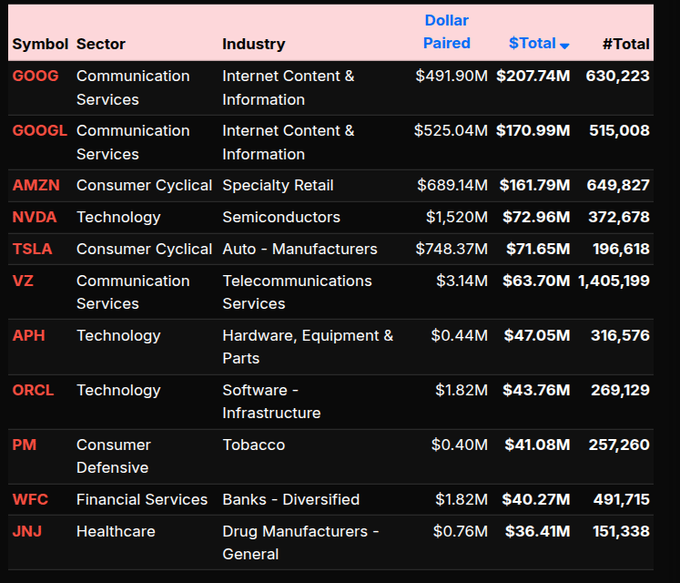Open the AMZN ticker link
The height and width of the screenshot is (583, 680).
[x=36, y=186]
